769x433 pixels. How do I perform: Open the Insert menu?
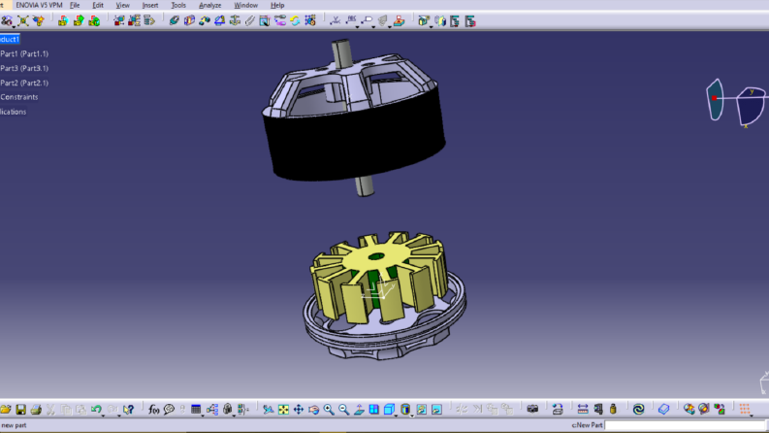tap(150, 5)
